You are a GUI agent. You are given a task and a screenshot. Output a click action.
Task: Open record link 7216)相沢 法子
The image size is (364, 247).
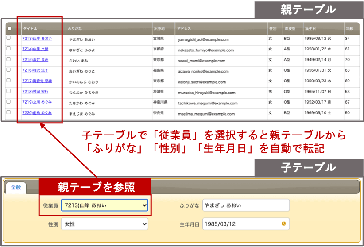coord(35,70)
